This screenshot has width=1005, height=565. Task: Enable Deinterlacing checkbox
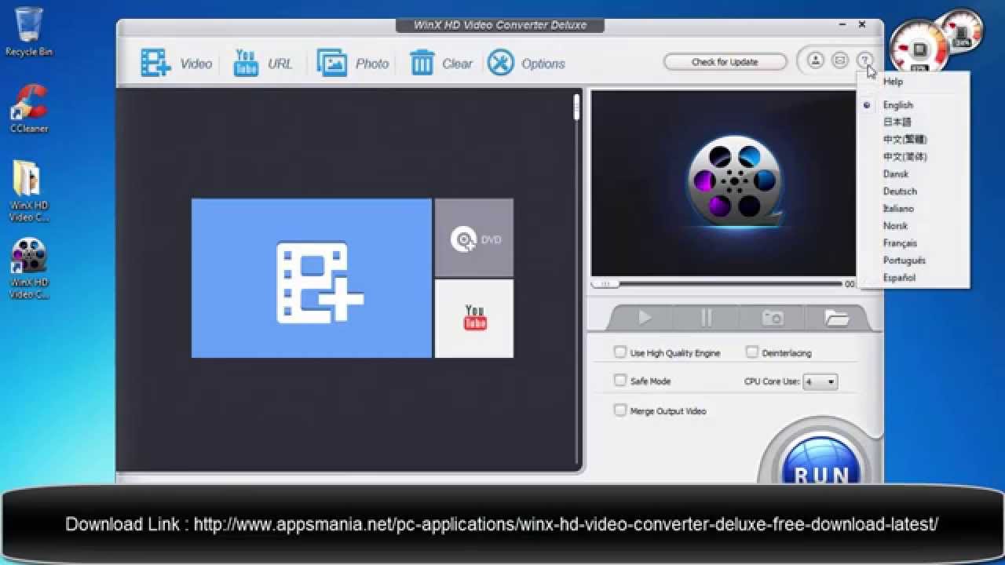coord(752,352)
